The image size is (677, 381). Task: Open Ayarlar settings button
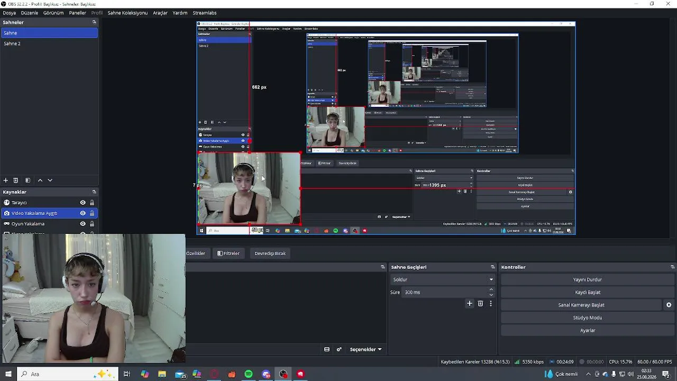click(588, 330)
